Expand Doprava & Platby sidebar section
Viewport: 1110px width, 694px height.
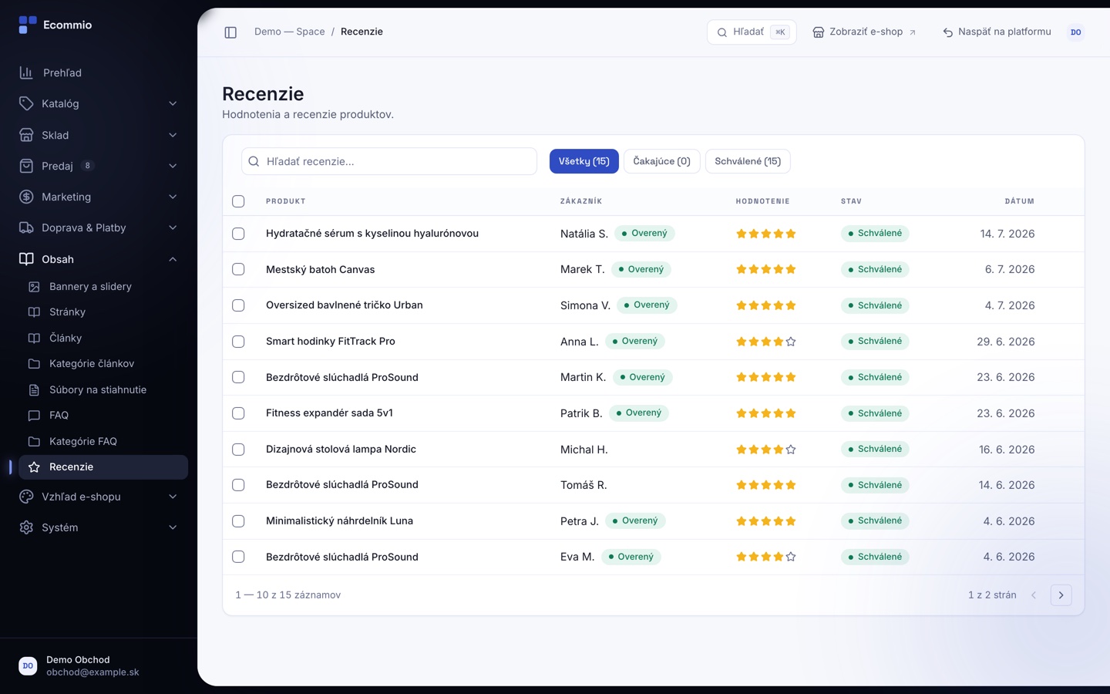(x=173, y=227)
